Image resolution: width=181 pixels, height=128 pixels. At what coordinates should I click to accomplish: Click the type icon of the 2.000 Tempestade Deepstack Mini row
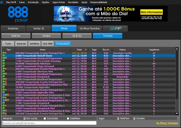[x=4, y=108]
